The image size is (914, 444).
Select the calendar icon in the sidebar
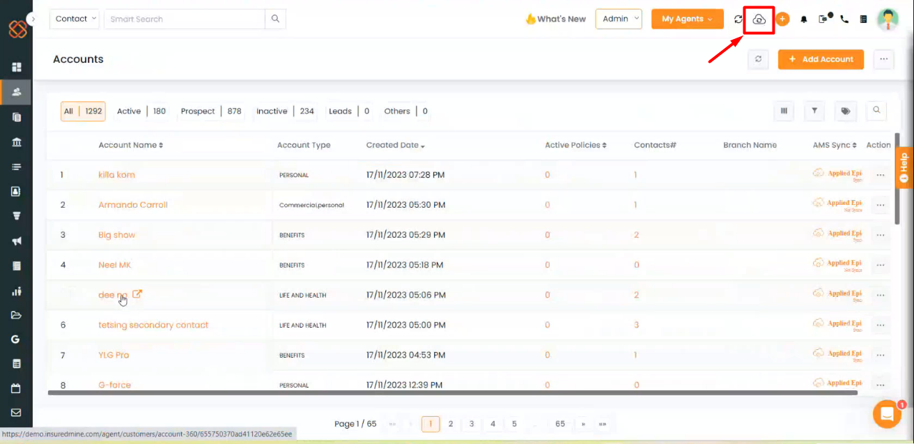point(16,388)
